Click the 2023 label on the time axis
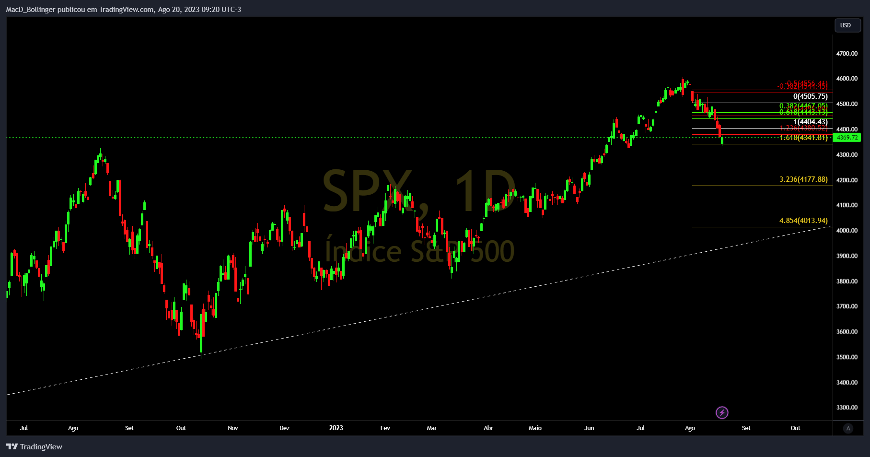This screenshot has height=457, width=870. point(336,428)
